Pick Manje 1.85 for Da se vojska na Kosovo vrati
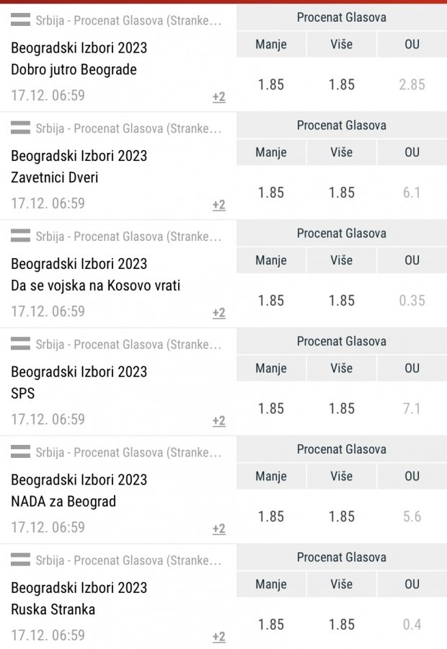Image resolution: width=447 pixels, height=649 pixels. coord(271,301)
